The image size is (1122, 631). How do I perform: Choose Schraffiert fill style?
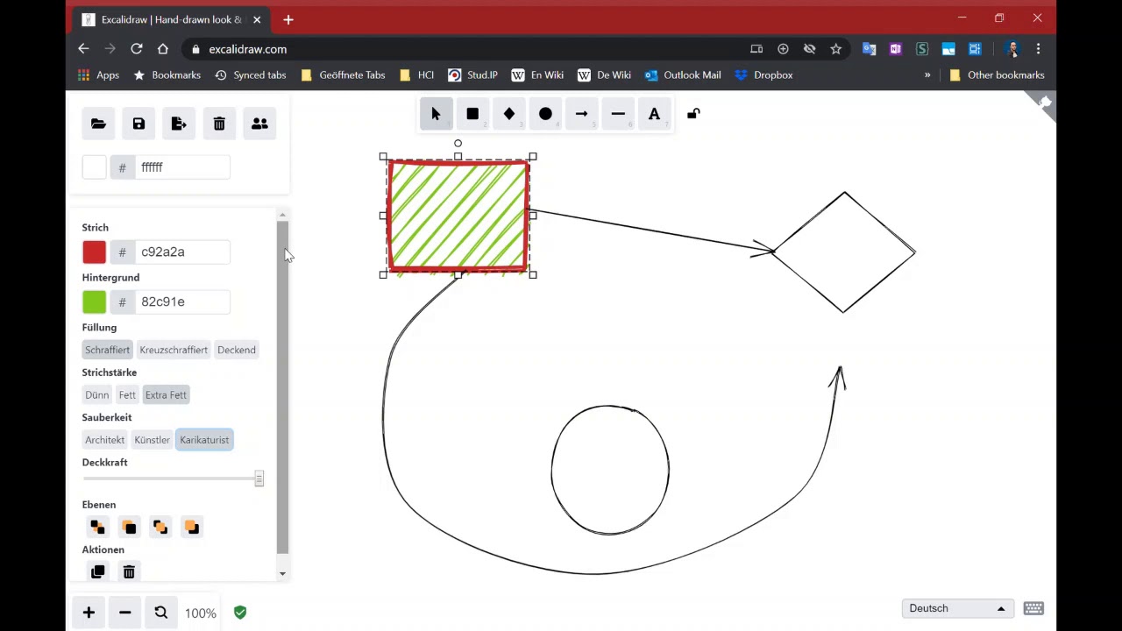[107, 350]
